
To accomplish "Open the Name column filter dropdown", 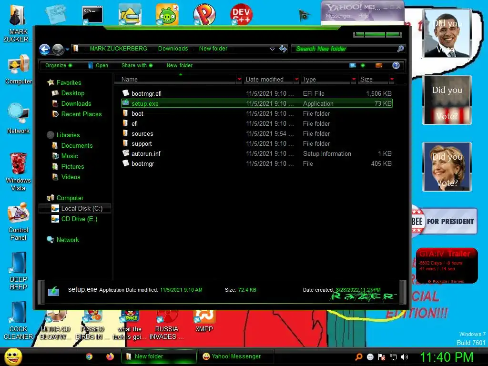I will click(x=239, y=80).
